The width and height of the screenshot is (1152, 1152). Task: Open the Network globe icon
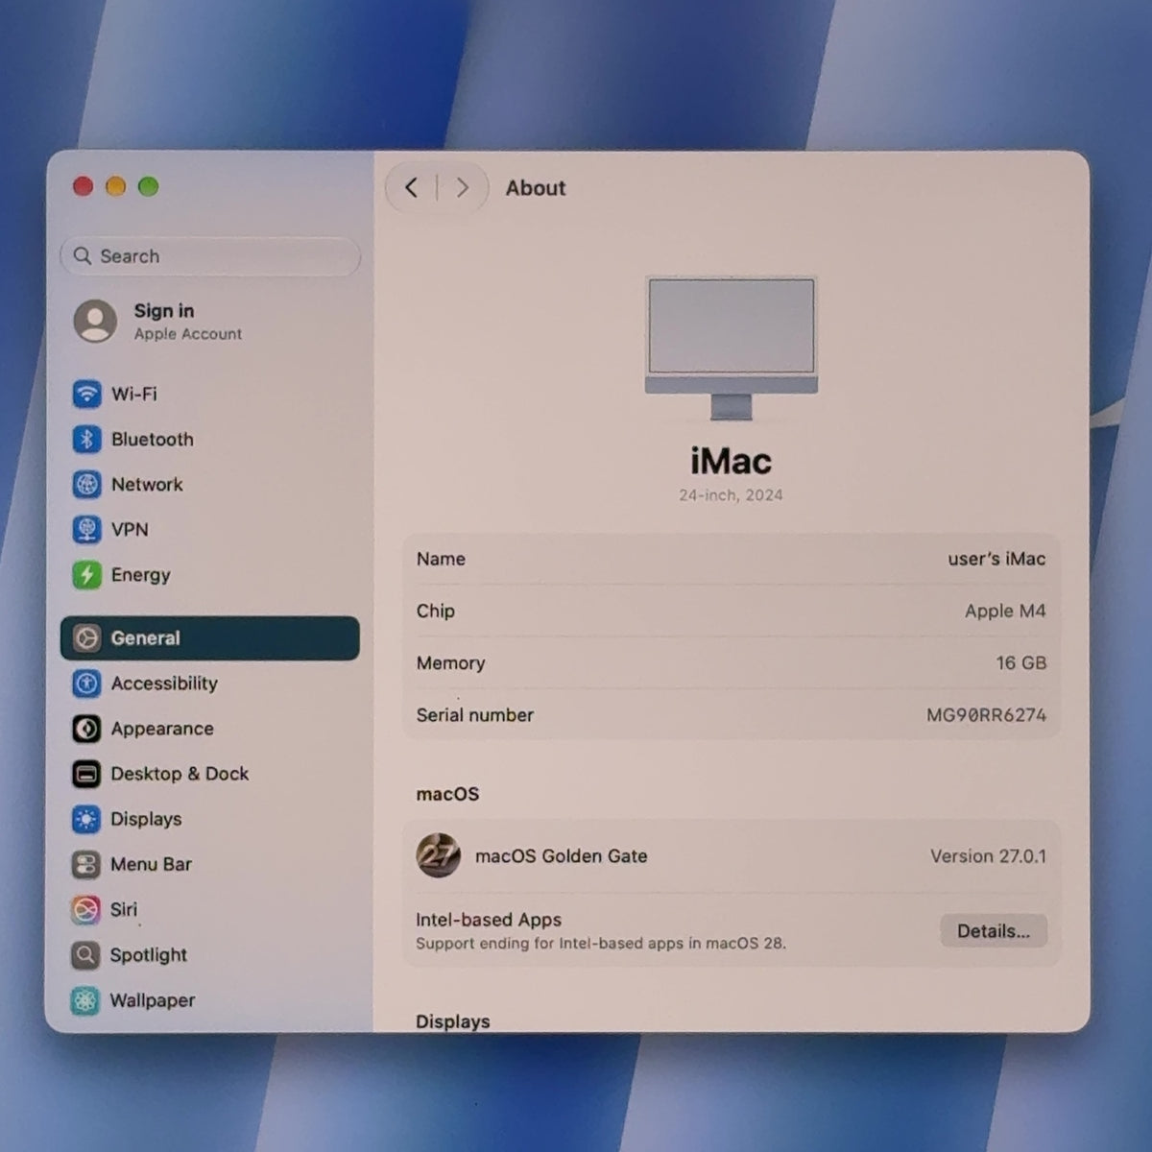[86, 484]
